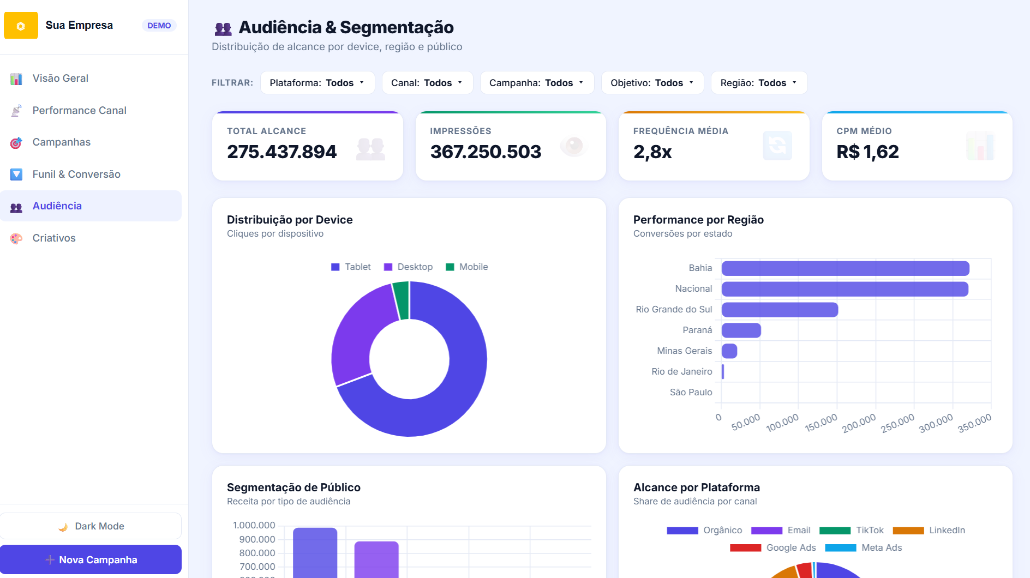Toggle Desktop series in device legend
This screenshot has width=1030, height=578.
pos(408,267)
